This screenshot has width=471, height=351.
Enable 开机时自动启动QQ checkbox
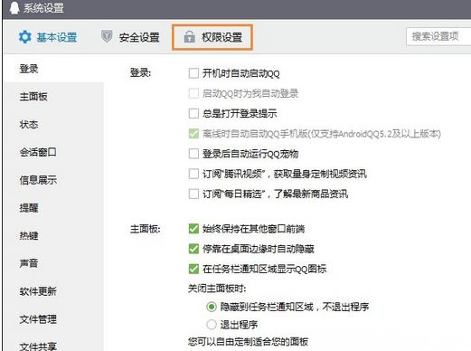pos(193,73)
